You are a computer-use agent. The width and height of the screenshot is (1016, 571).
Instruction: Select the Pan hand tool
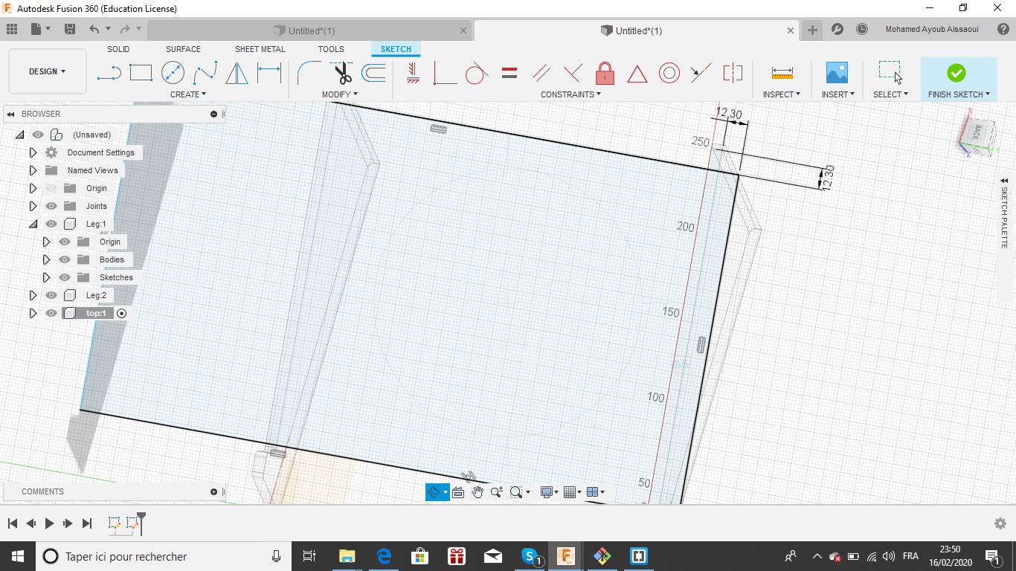point(478,492)
